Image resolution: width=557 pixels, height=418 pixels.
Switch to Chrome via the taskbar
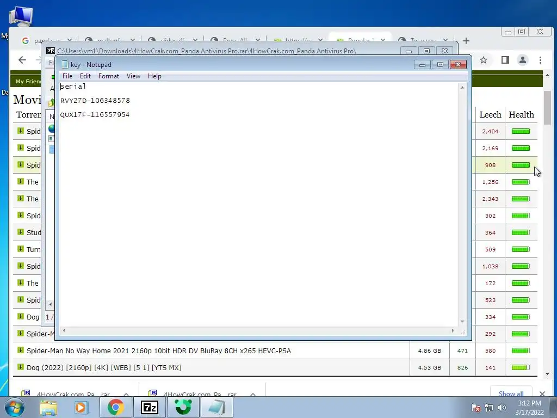point(115,407)
